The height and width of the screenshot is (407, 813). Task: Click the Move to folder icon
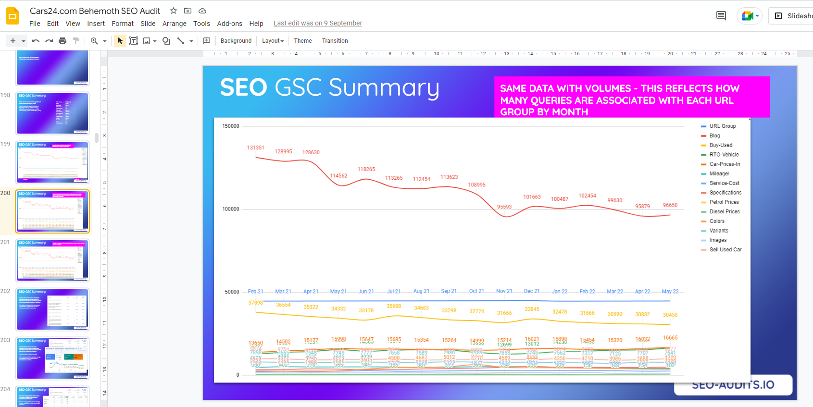[x=188, y=11]
